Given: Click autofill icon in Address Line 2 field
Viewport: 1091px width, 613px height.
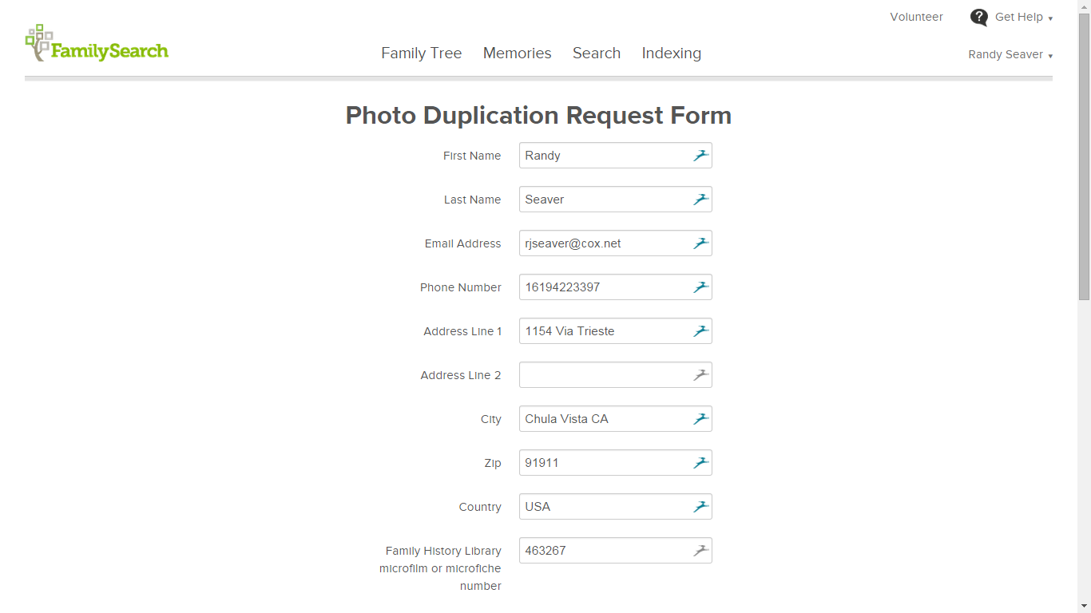Looking at the screenshot, I should [701, 375].
